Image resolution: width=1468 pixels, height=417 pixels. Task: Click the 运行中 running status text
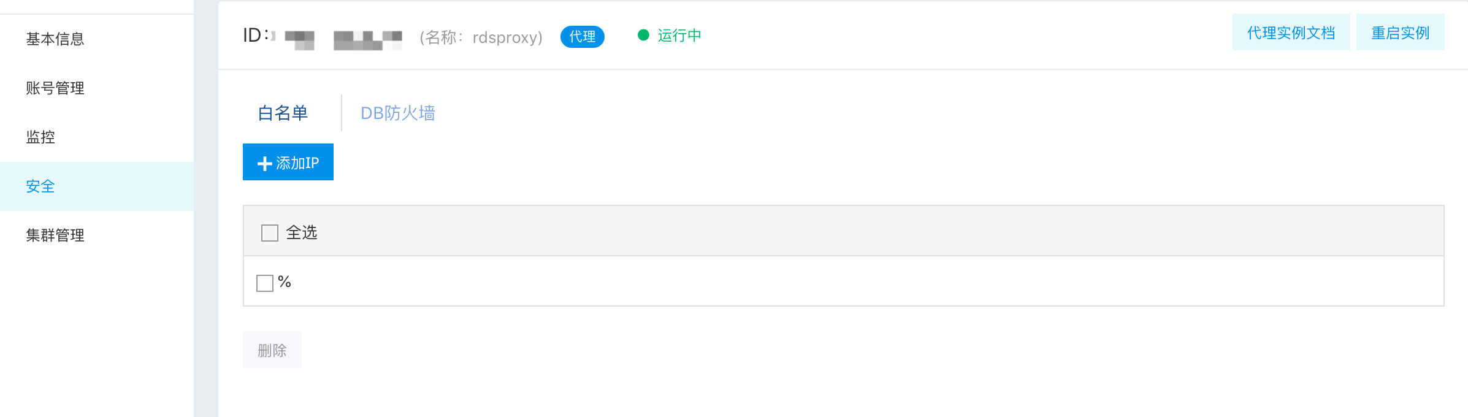click(x=679, y=36)
